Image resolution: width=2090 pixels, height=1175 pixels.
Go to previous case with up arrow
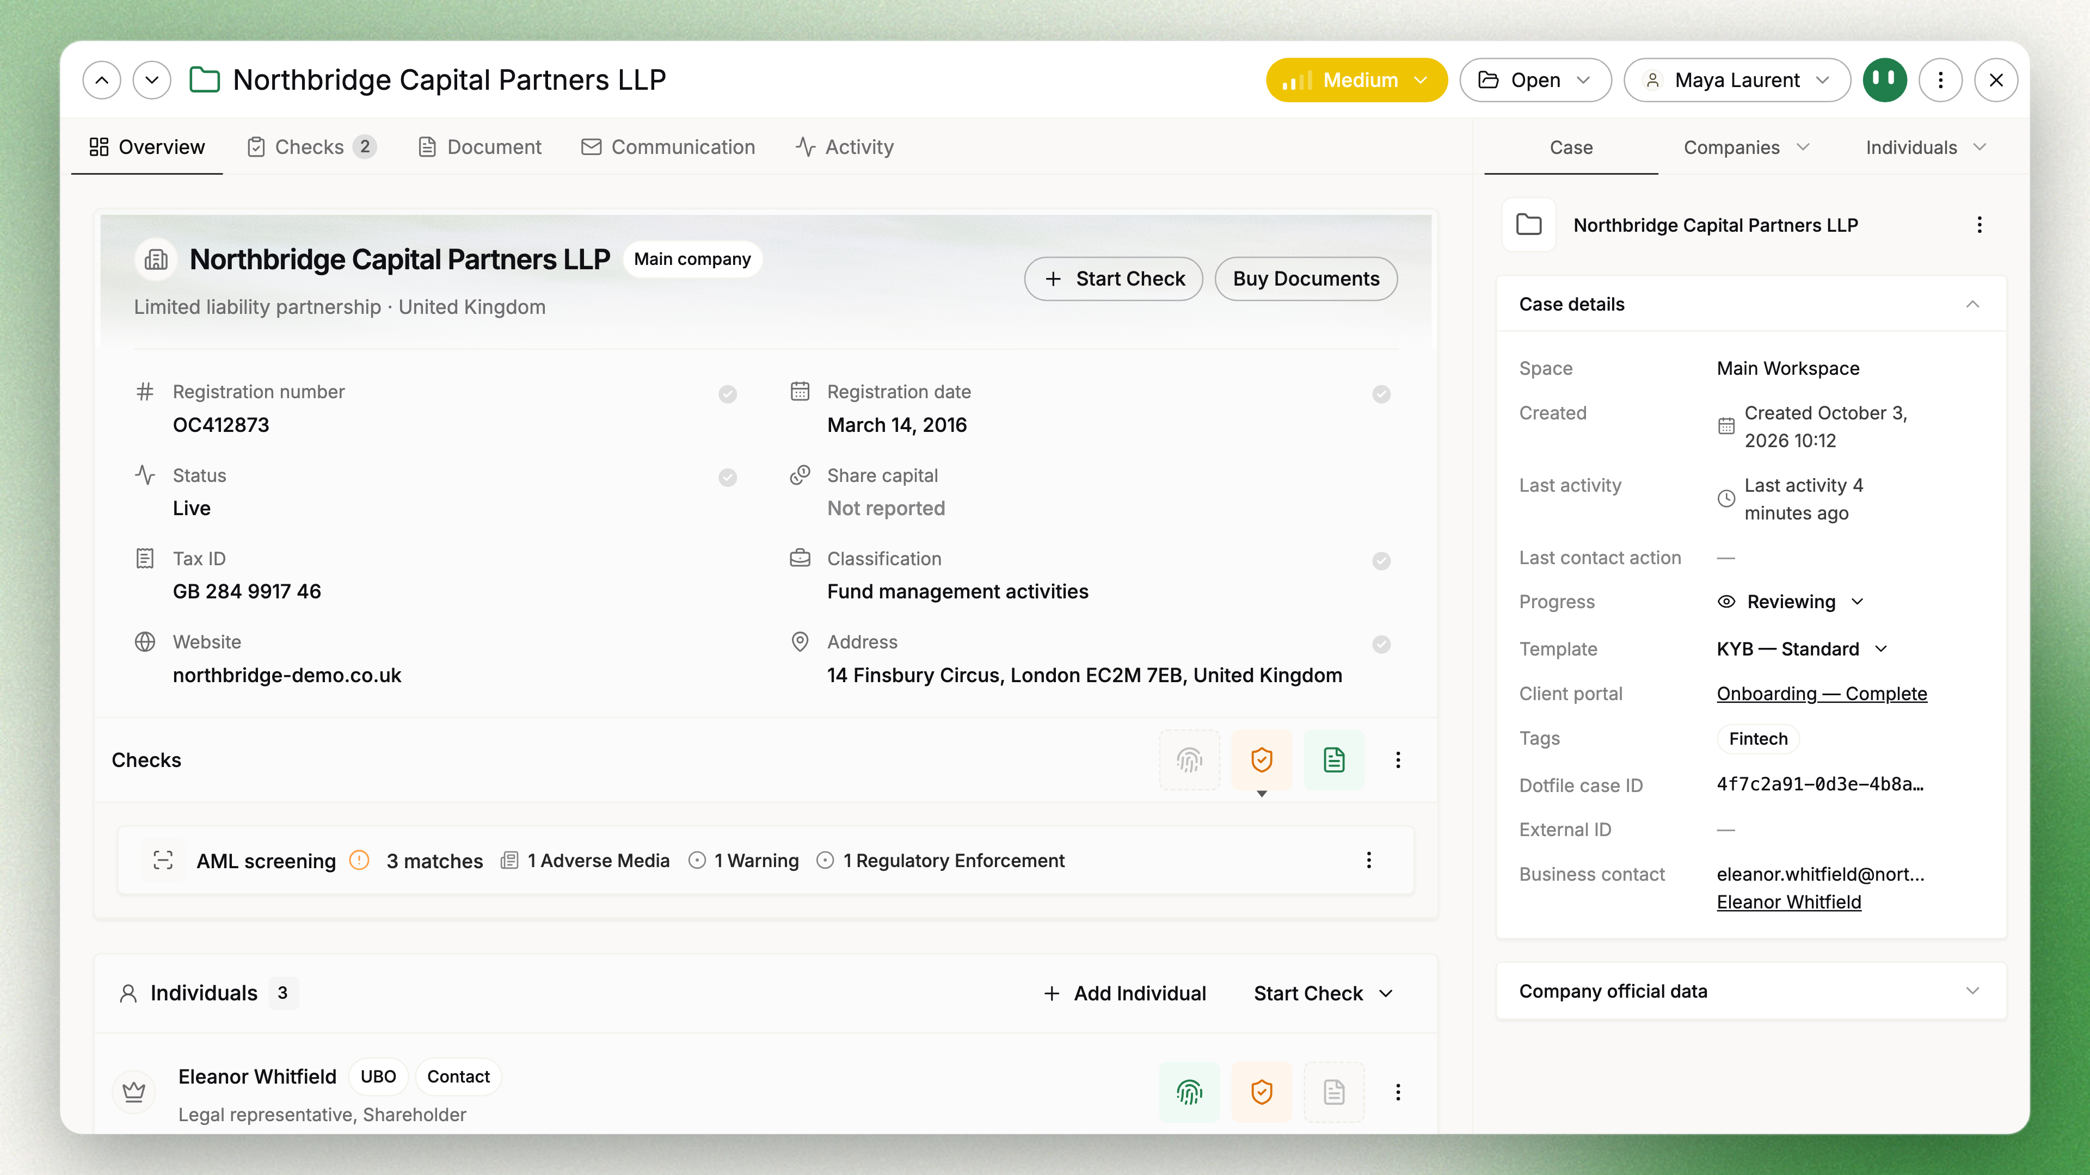click(x=101, y=79)
